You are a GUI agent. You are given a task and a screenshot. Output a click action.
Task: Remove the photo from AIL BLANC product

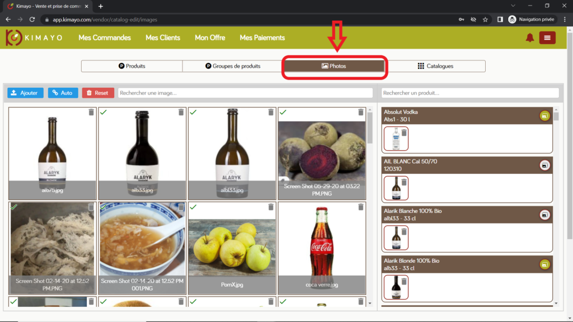404,182
